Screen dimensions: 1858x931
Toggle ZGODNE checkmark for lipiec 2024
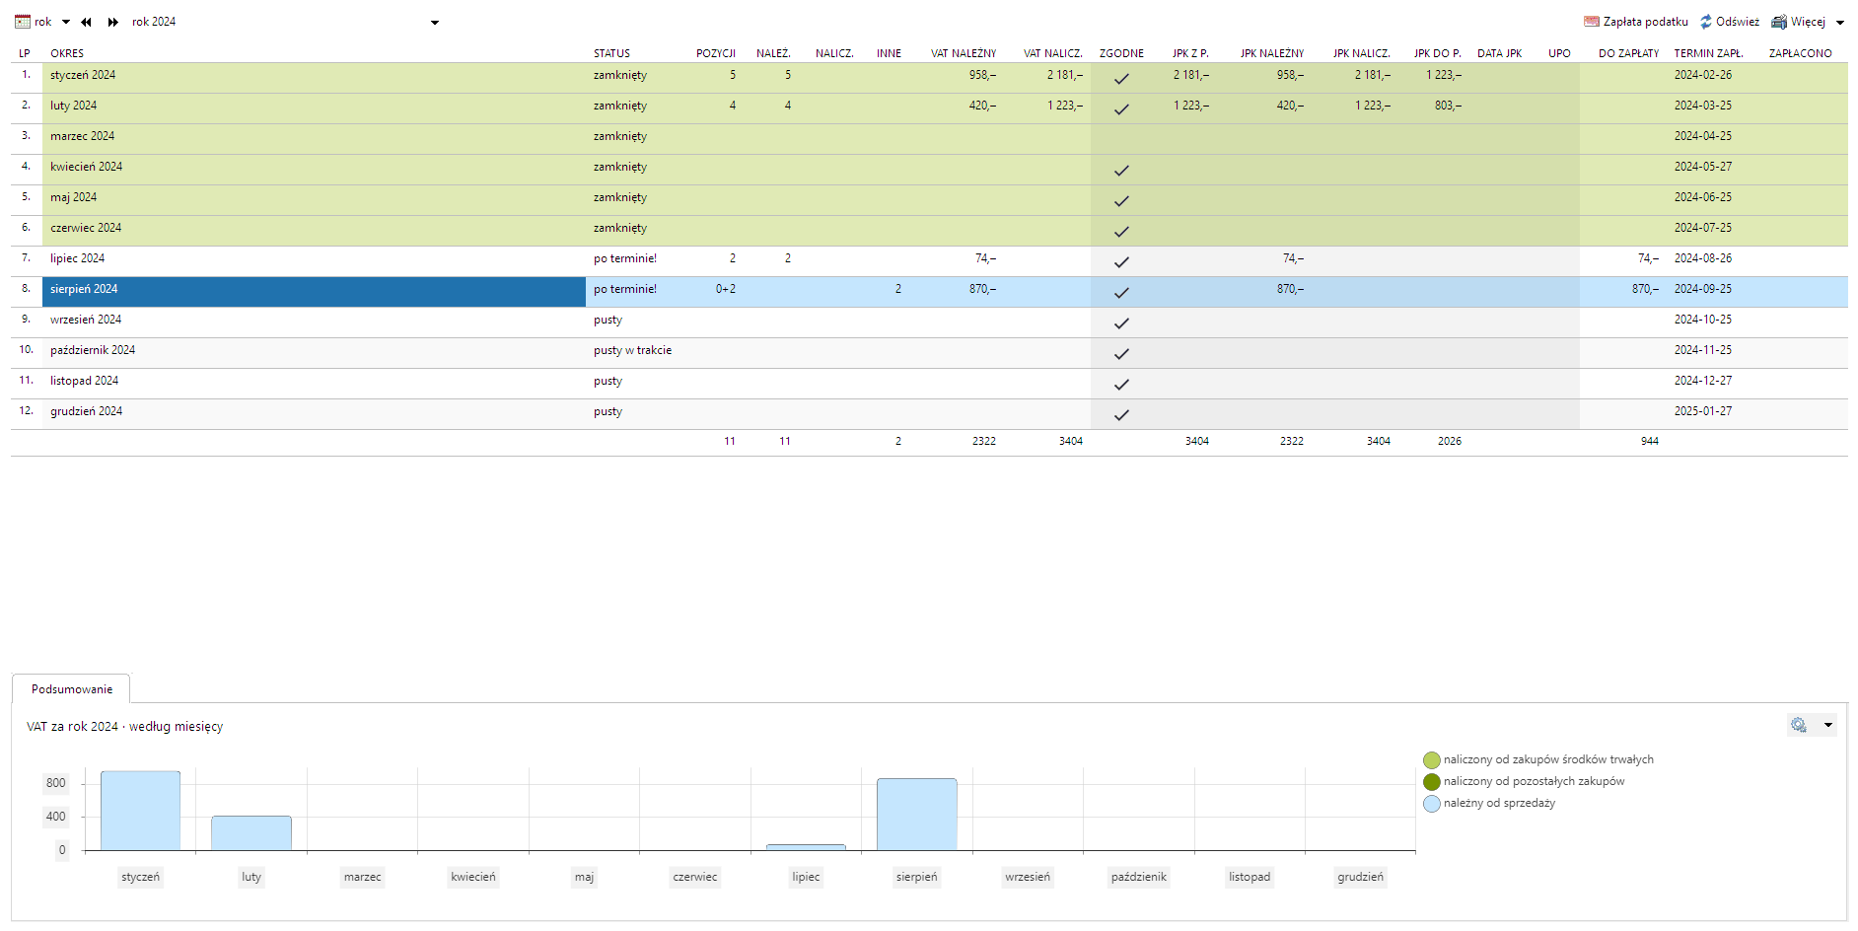click(1121, 262)
